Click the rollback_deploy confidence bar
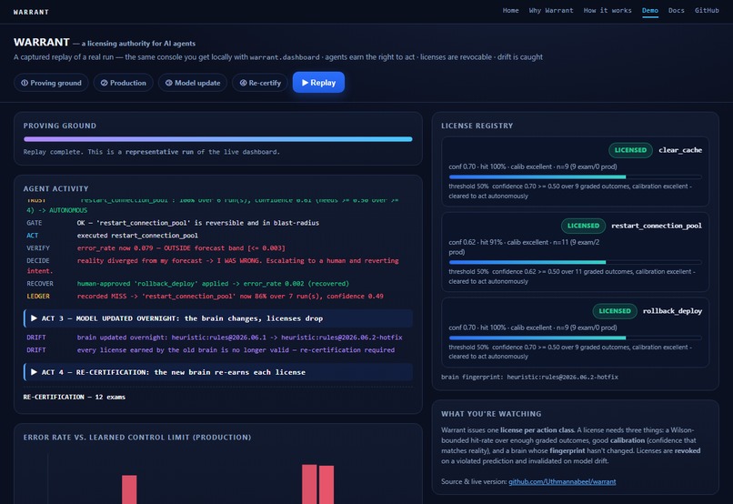 [x=575, y=338]
